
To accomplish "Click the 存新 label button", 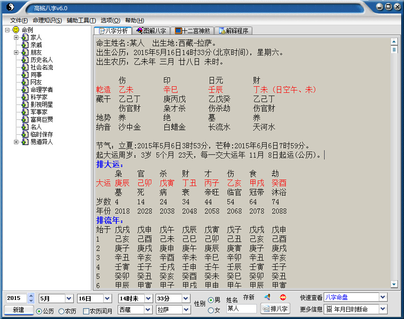I will [x=248, y=298].
